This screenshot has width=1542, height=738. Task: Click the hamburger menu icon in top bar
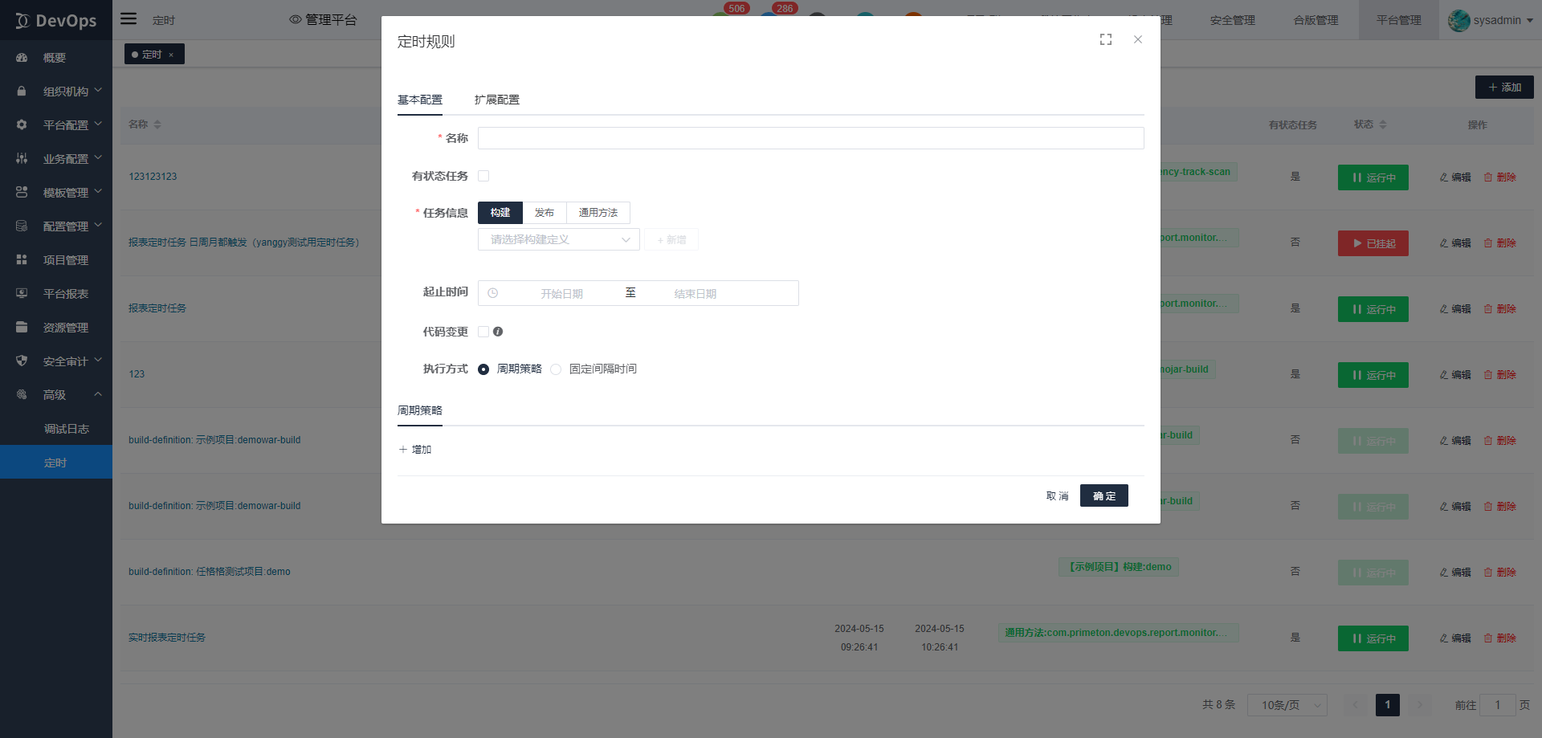128,18
